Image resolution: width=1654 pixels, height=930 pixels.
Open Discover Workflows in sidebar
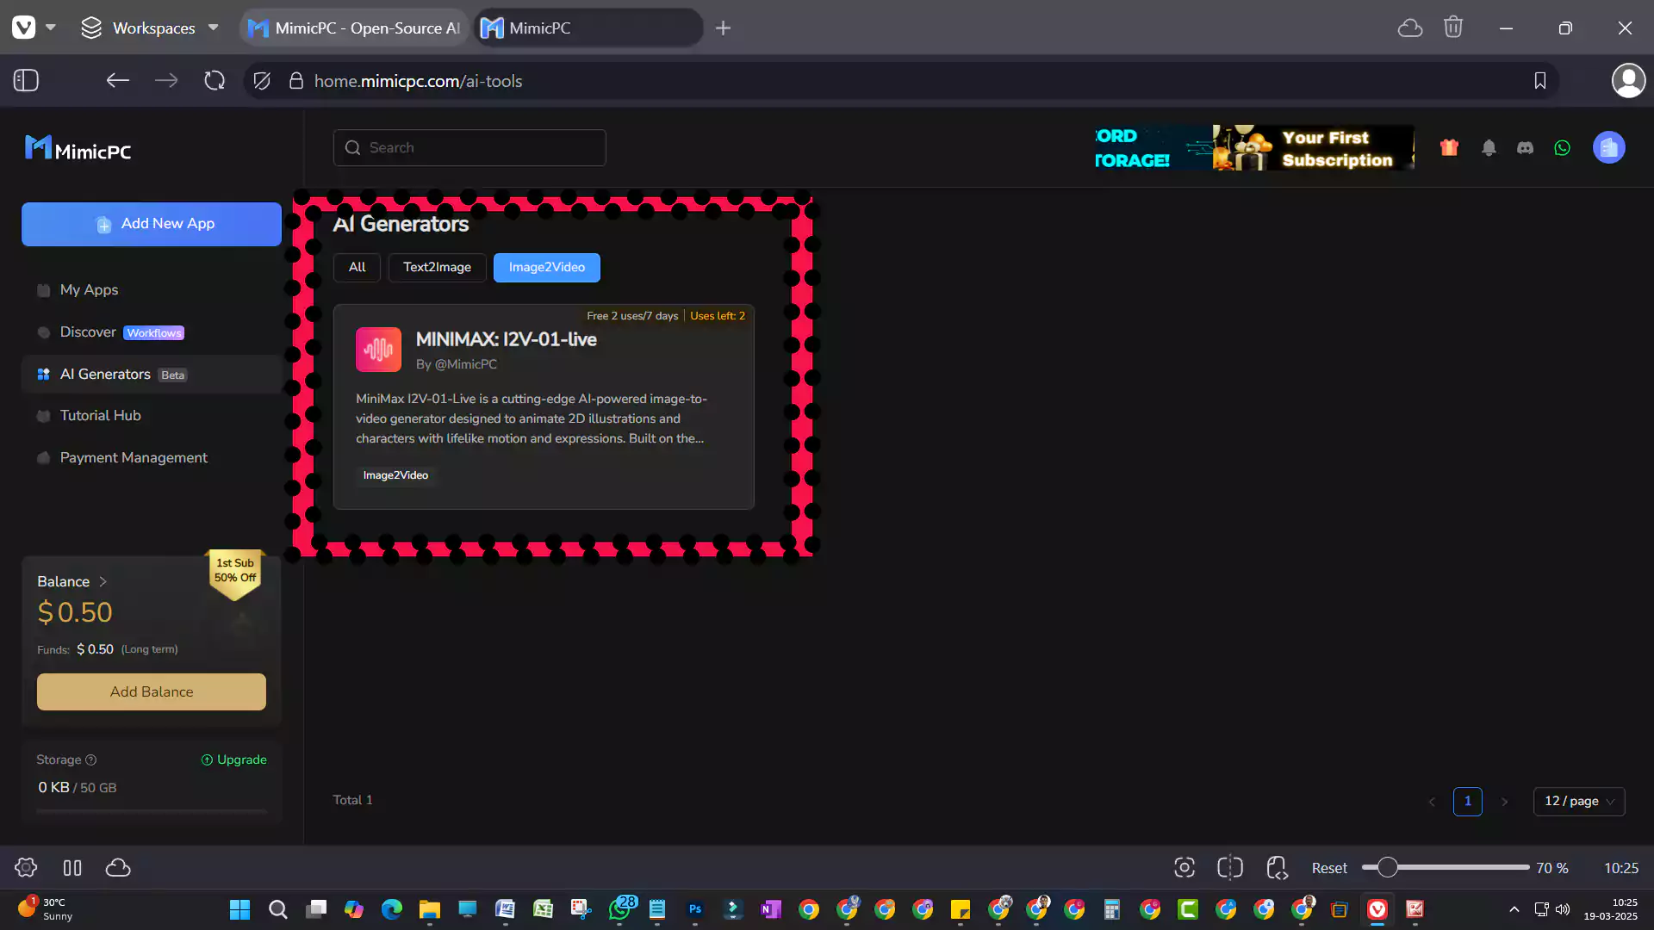[x=152, y=332]
